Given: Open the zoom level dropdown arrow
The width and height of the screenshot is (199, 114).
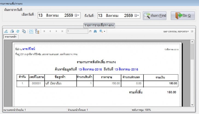Looking at the screenshot, I should pos(105,31).
